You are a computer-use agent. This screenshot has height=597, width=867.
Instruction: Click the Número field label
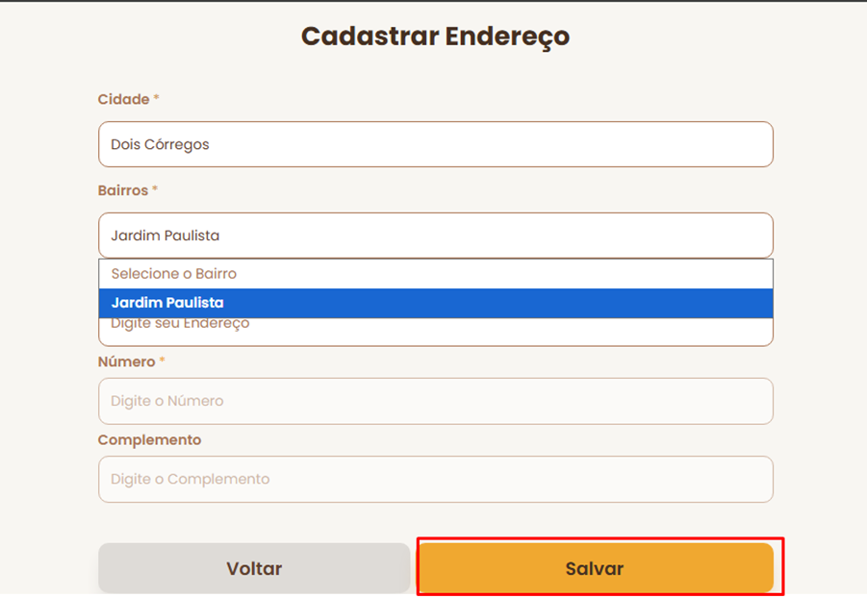pos(126,362)
